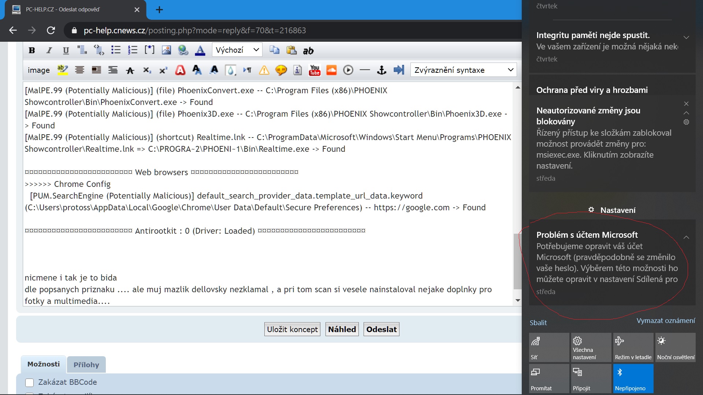Screen dimensions: 703x395
Task: Open the Zvýraznění syntaxe dropdown
Action: pyautogui.click(x=463, y=70)
